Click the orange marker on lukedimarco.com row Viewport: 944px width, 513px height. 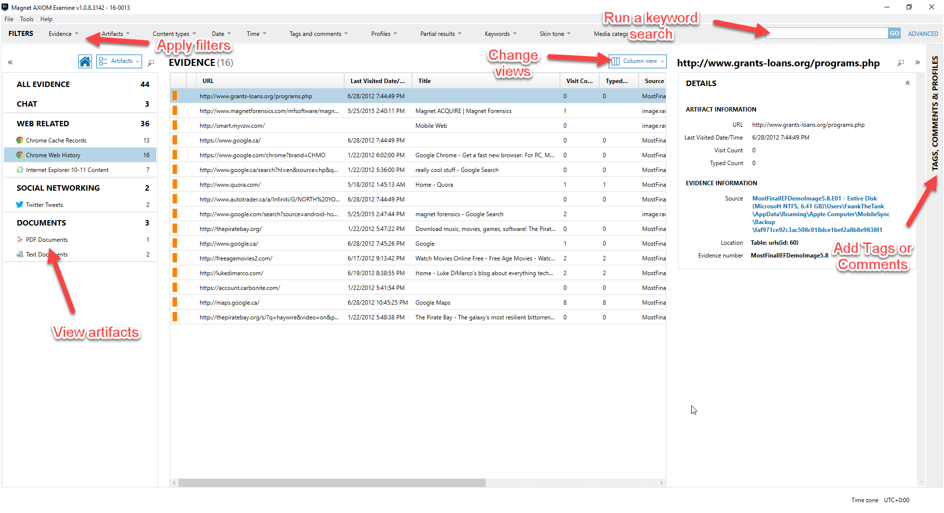pyautogui.click(x=175, y=273)
